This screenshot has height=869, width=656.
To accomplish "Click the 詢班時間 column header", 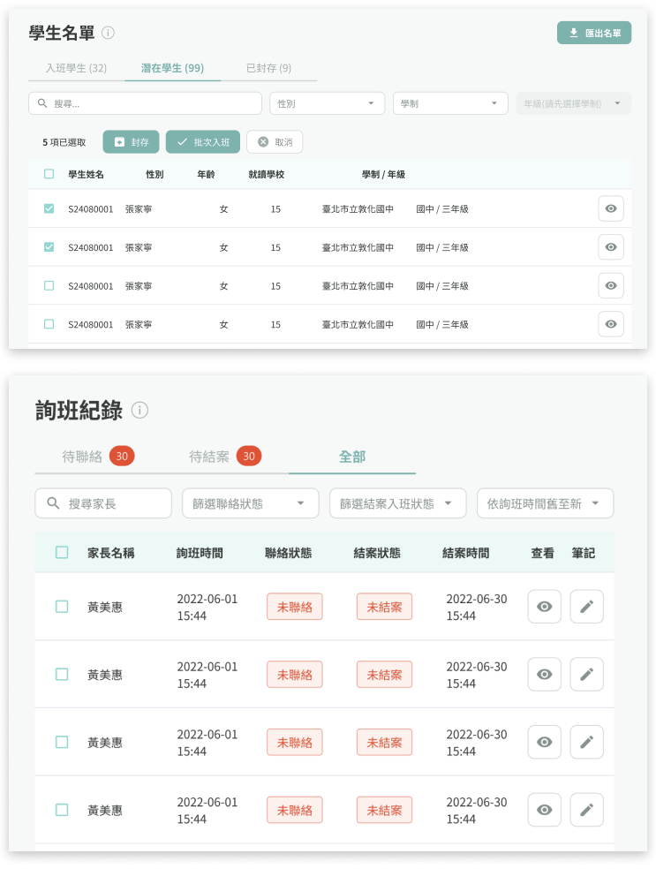I will (x=200, y=553).
